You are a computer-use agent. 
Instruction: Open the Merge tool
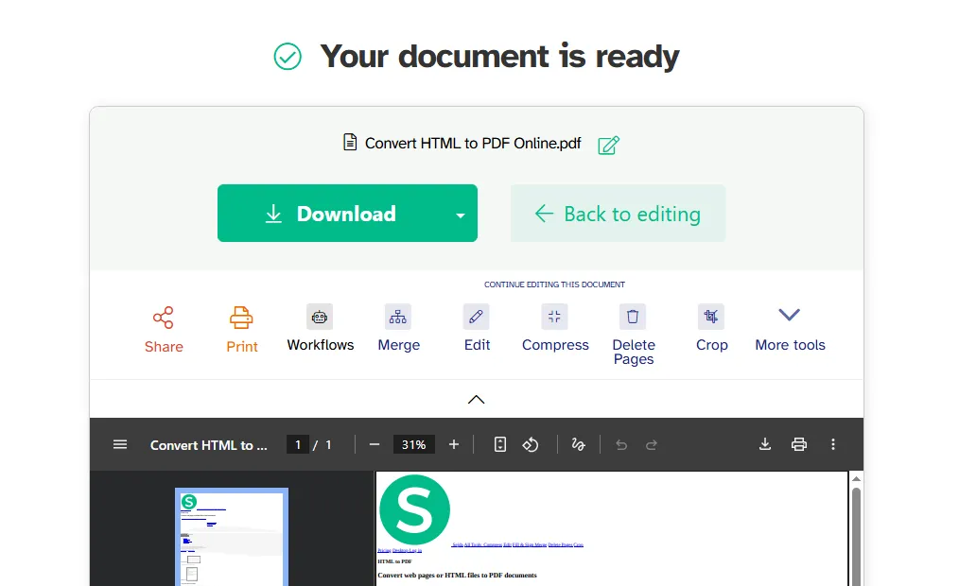click(x=398, y=329)
